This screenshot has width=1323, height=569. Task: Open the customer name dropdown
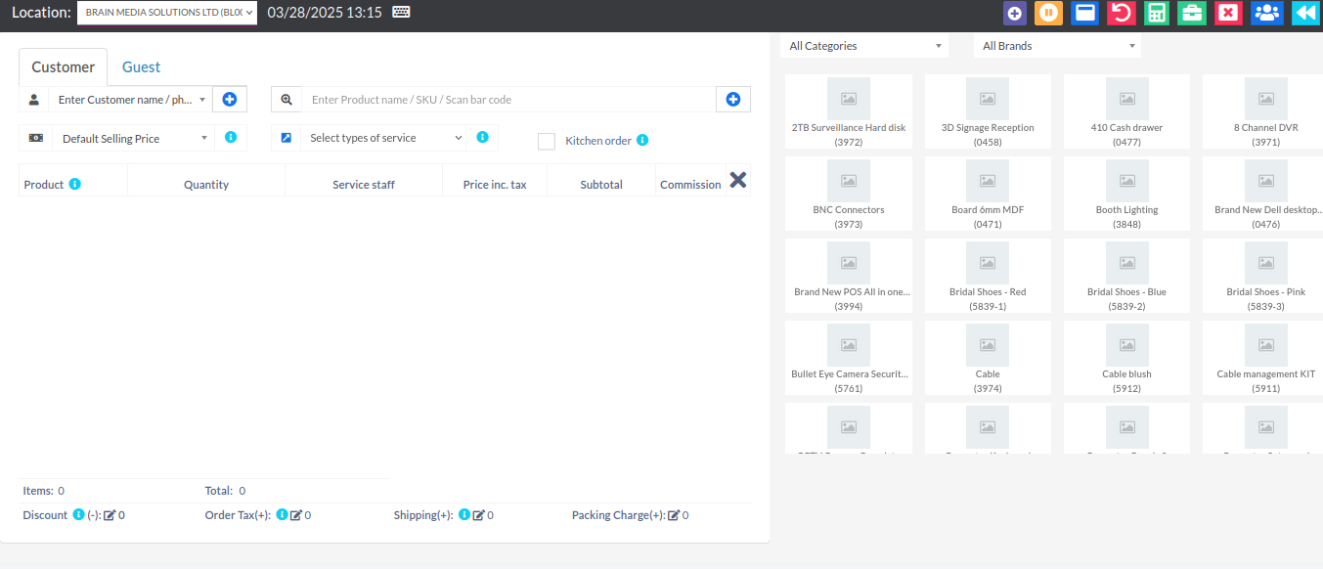(131, 99)
